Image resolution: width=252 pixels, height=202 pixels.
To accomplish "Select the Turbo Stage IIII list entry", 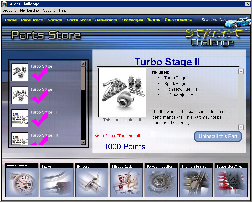I will click(x=45, y=138).
